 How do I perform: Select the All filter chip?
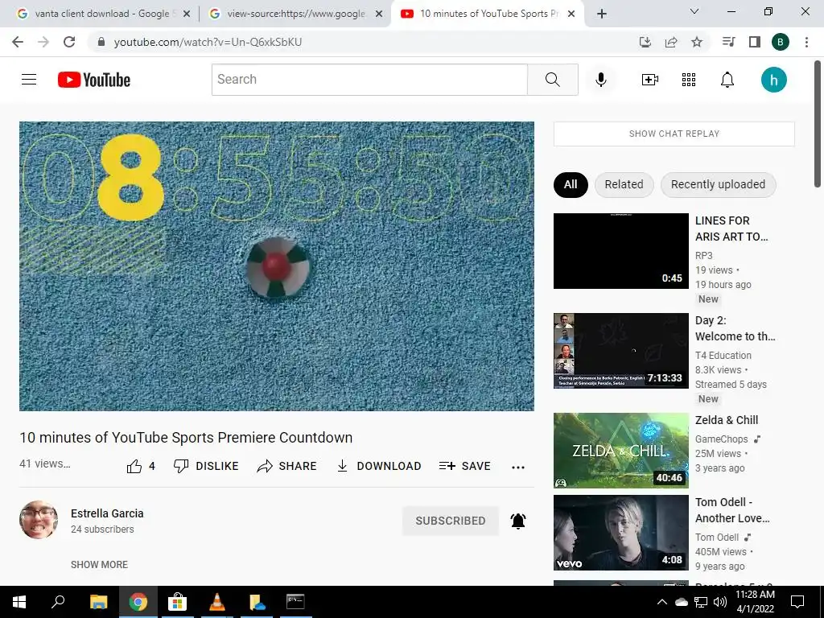pos(571,185)
